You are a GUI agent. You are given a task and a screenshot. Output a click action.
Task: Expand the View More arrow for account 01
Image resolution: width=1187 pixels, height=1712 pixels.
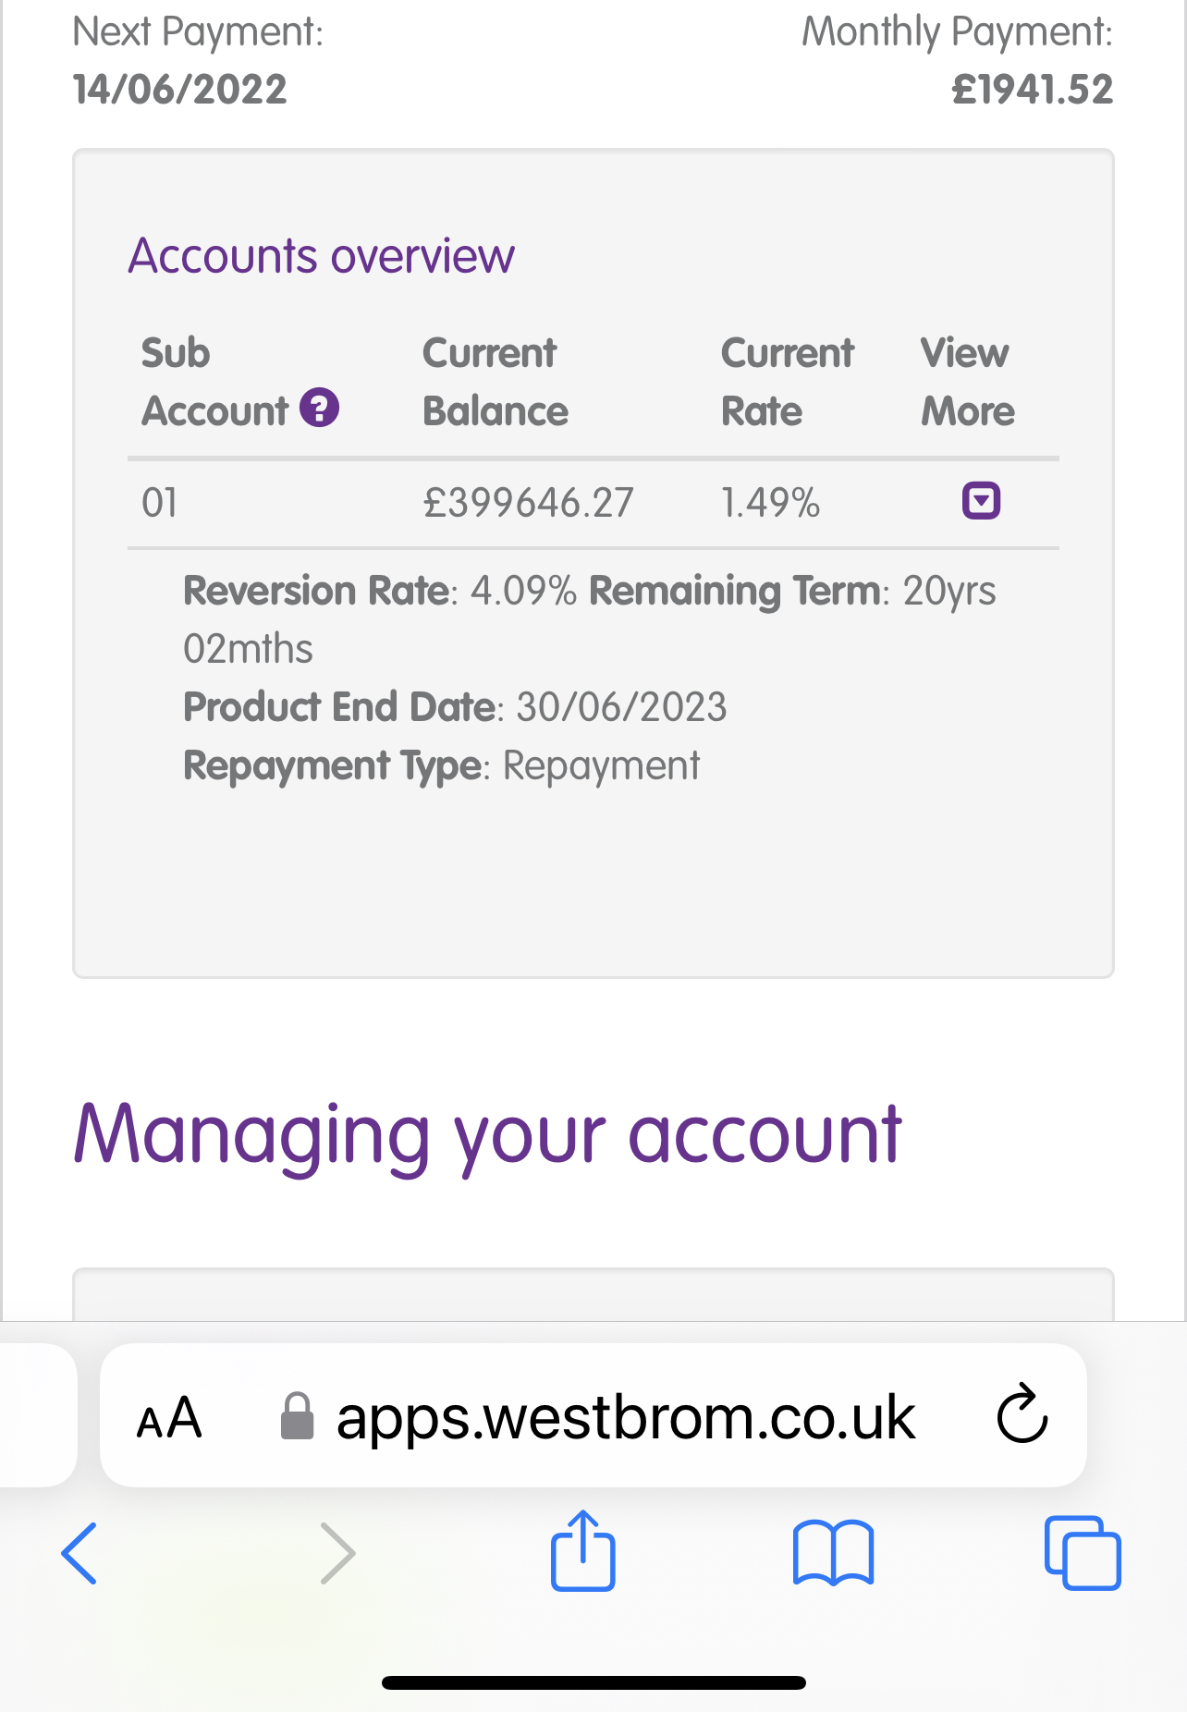pos(981,501)
